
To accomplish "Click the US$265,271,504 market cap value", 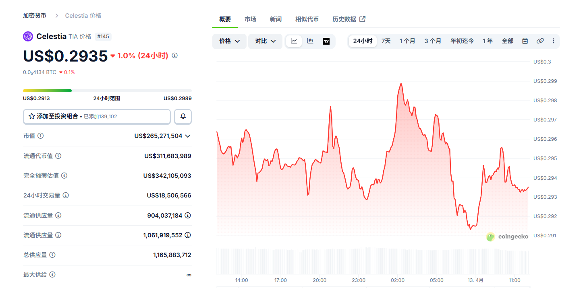I will (x=158, y=136).
